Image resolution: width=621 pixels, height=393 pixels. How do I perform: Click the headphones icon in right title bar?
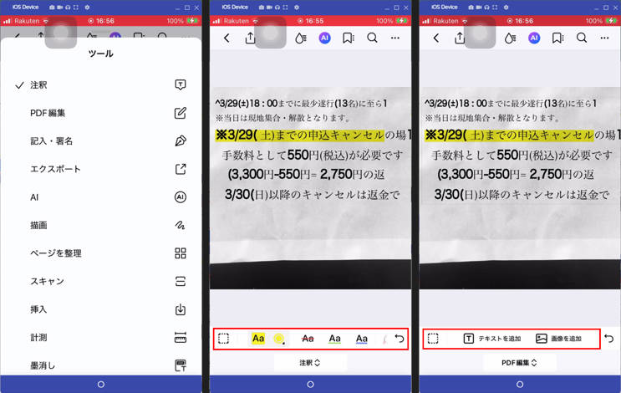[x=486, y=8]
